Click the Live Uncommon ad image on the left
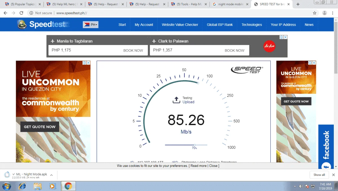The image size is (338, 191). click(53, 89)
